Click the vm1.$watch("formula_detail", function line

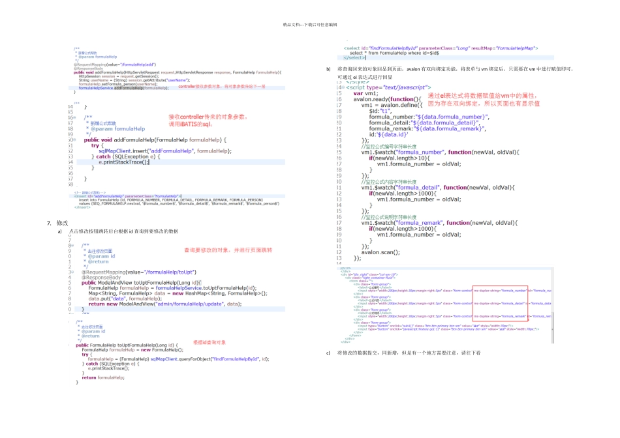point(438,188)
